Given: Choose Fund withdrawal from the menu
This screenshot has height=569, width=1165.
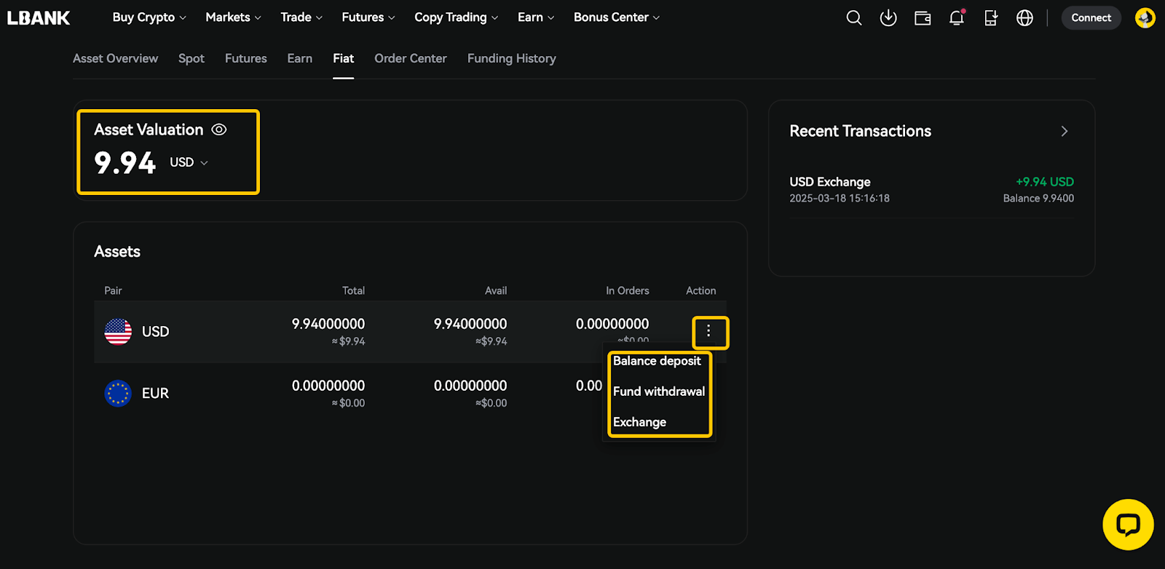Looking at the screenshot, I should (659, 391).
